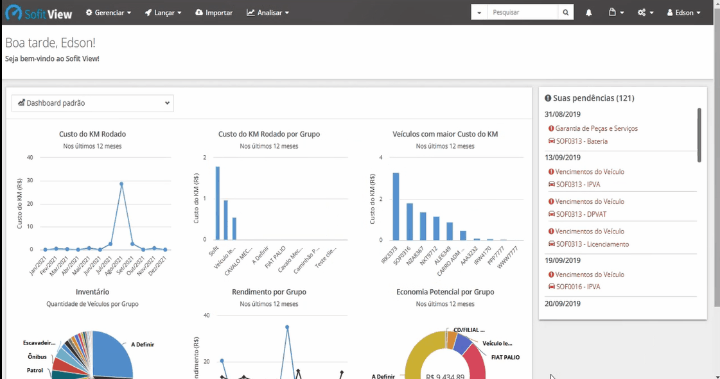Click the Boa tarde, Edson! greeting
The width and height of the screenshot is (720, 379).
pyautogui.click(x=51, y=42)
